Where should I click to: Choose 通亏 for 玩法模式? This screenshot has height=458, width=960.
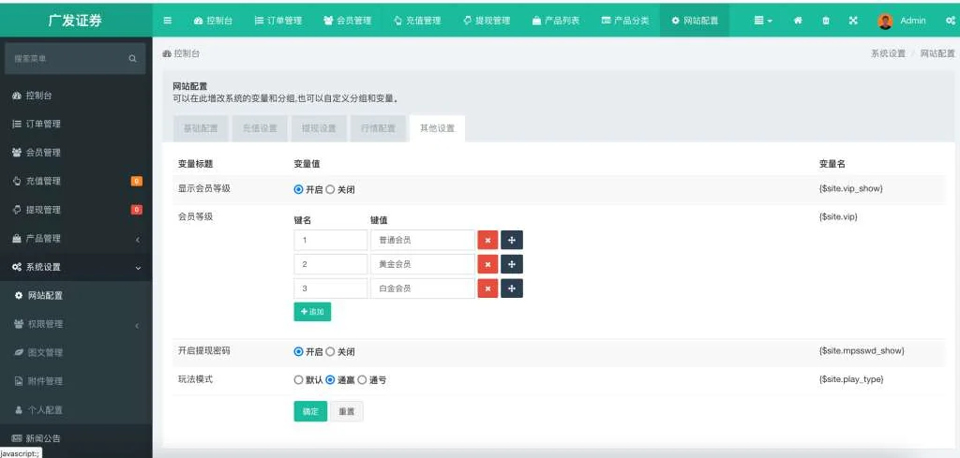(362, 379)
